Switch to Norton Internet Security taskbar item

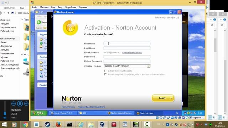pyautogui.click(x=120, y=113)
